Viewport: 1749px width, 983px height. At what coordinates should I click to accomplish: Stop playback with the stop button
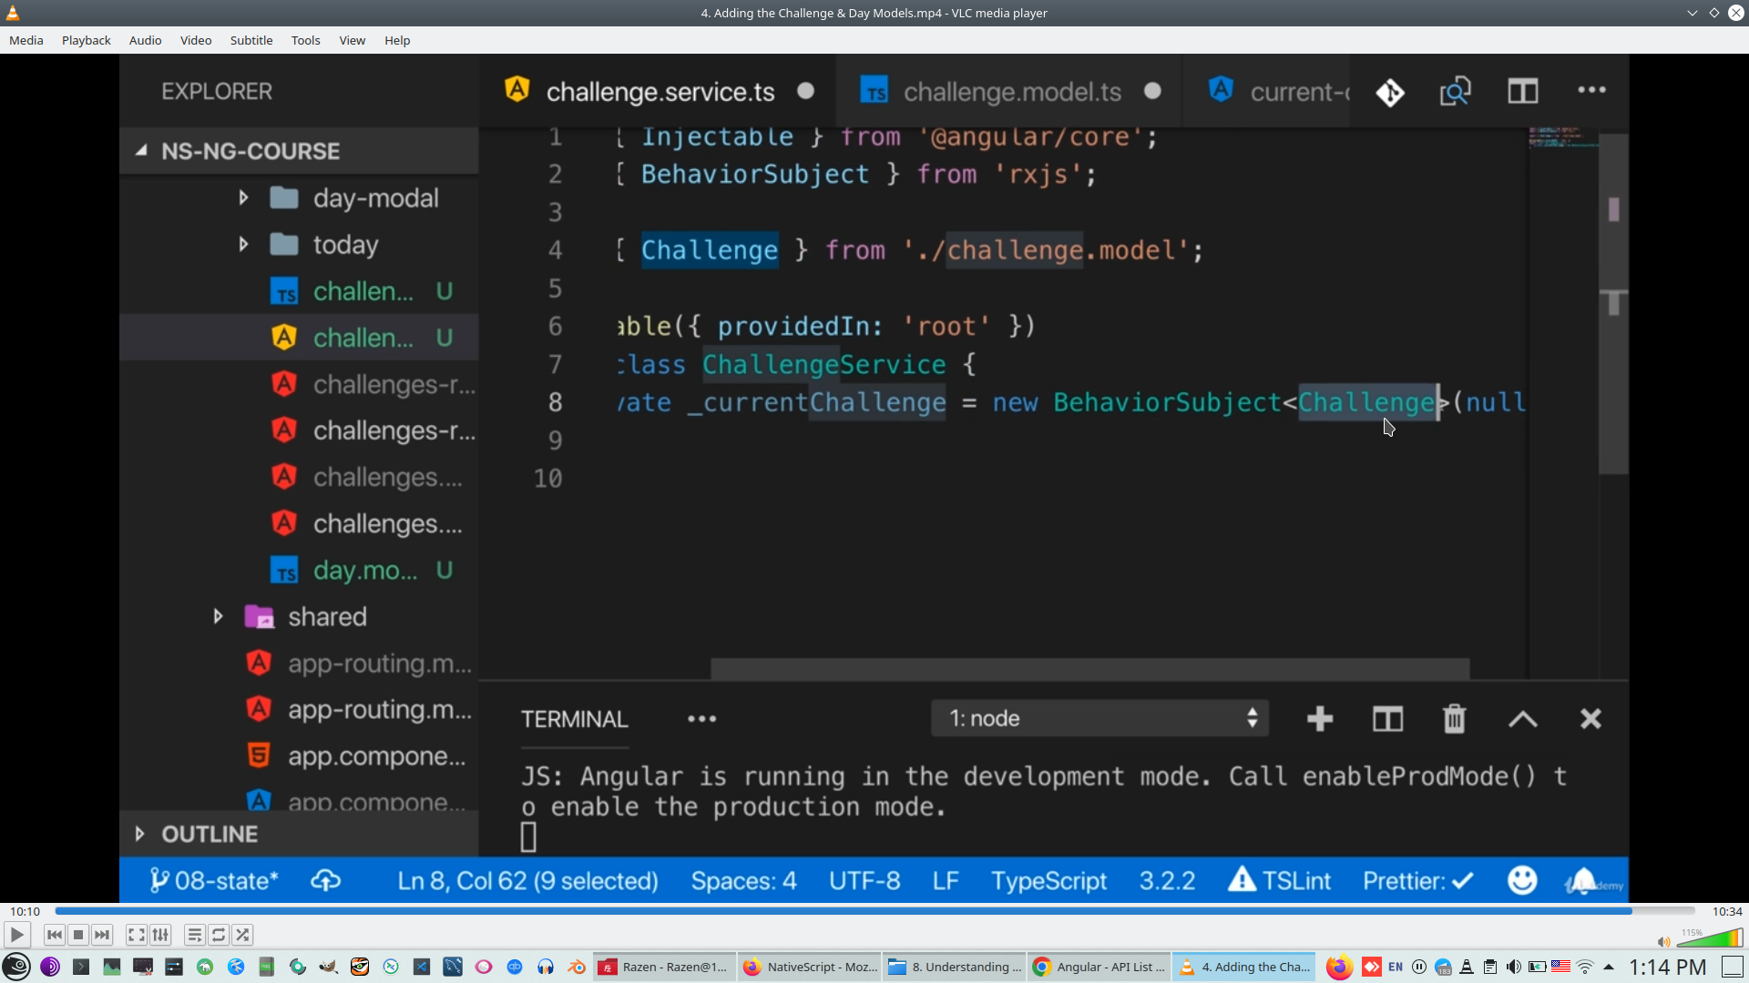[78, 935]
